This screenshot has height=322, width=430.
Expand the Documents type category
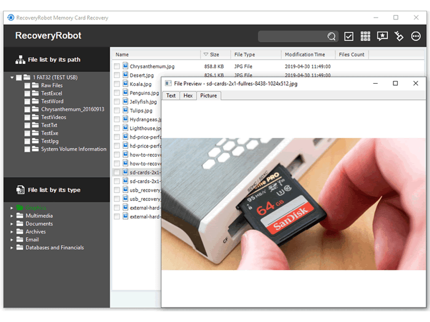12,224
